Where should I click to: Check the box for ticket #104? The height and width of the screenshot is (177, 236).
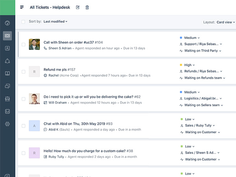pyautogui.click(x=24, y=44)
